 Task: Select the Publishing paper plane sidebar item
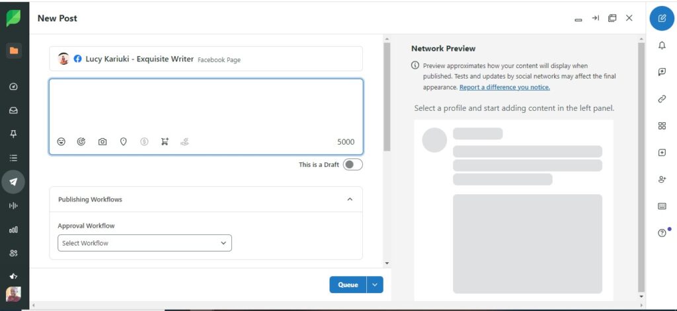(13, 182)
